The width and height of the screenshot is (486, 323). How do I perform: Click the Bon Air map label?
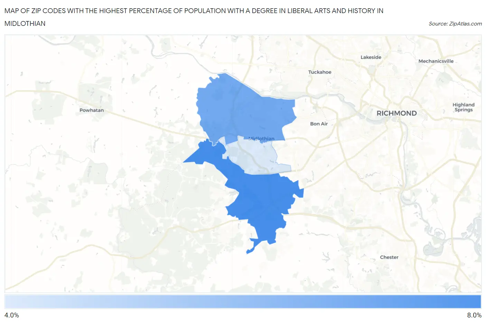pos(319,124)
